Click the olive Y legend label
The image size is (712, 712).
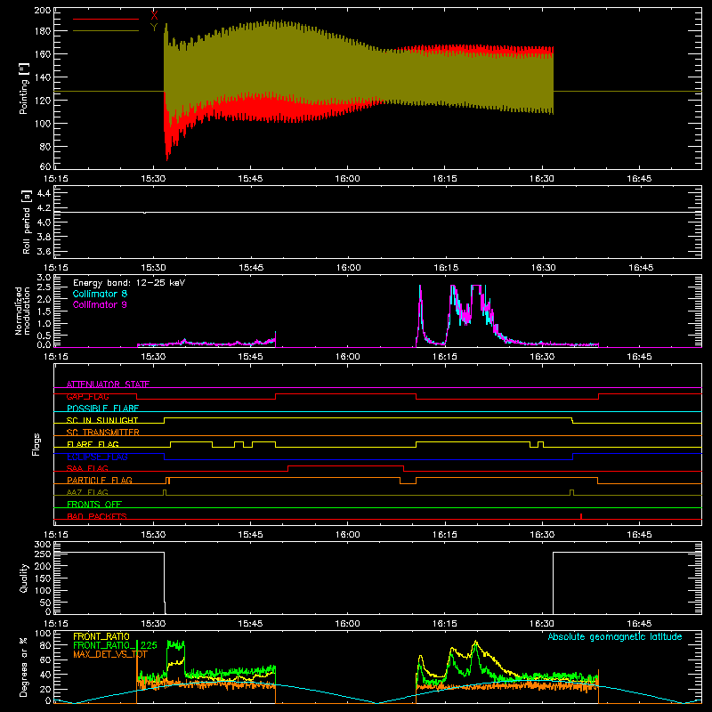154,28
